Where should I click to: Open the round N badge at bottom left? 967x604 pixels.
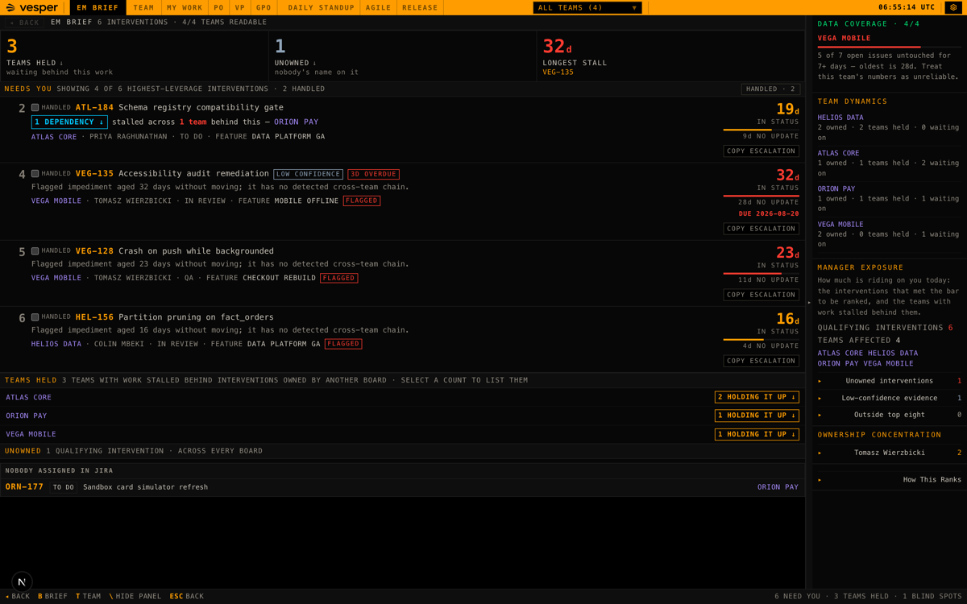point(22,581)
